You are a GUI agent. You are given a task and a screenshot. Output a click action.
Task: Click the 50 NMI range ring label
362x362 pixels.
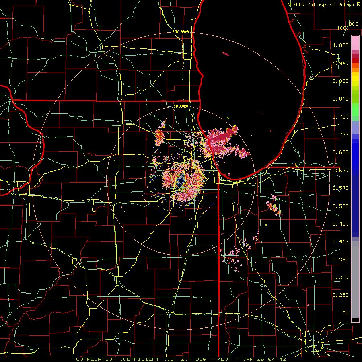181,107
